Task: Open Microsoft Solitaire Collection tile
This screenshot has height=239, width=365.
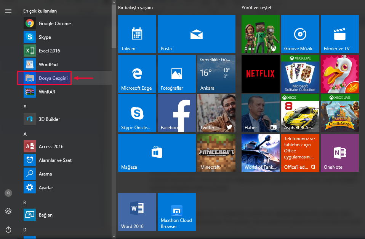Action: click(300, 74)
